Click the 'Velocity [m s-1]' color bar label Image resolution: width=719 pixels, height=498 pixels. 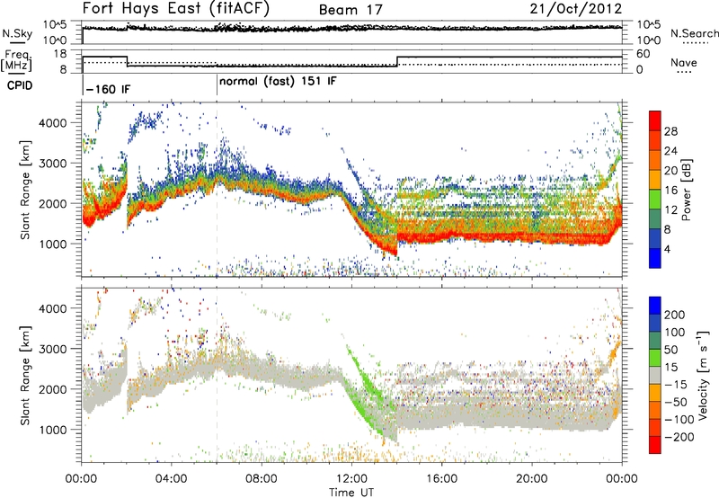703,376
